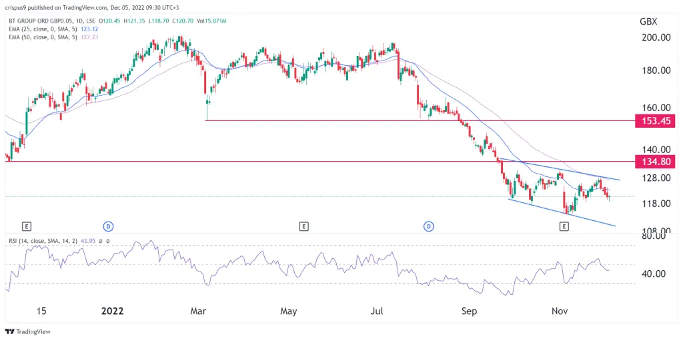Click the May label on time axis
Image resolution: width=683 pixels, height=340 pixels.
pos(289,311)
